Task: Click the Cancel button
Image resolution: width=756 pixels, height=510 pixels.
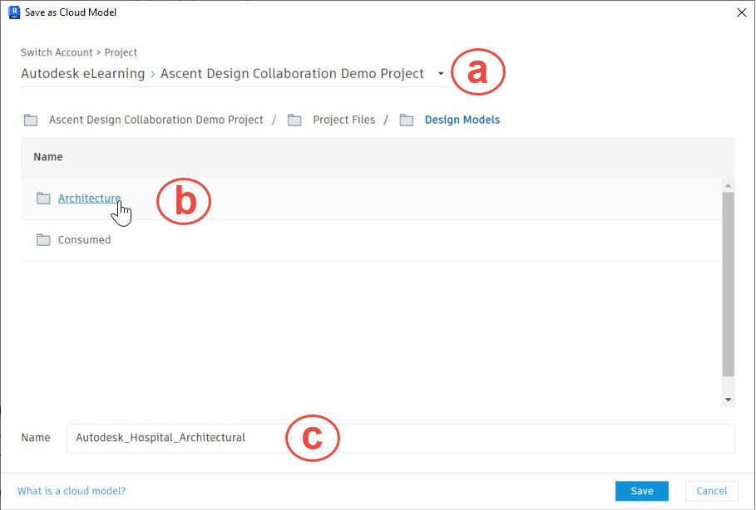Action: (712, 491)
